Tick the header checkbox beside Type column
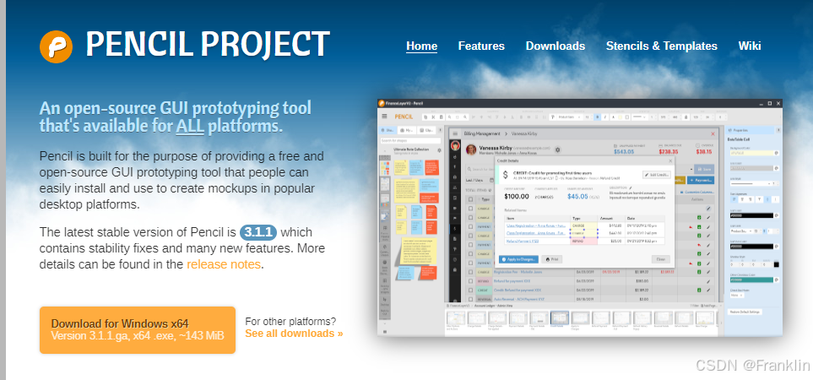 click(470, 199)
